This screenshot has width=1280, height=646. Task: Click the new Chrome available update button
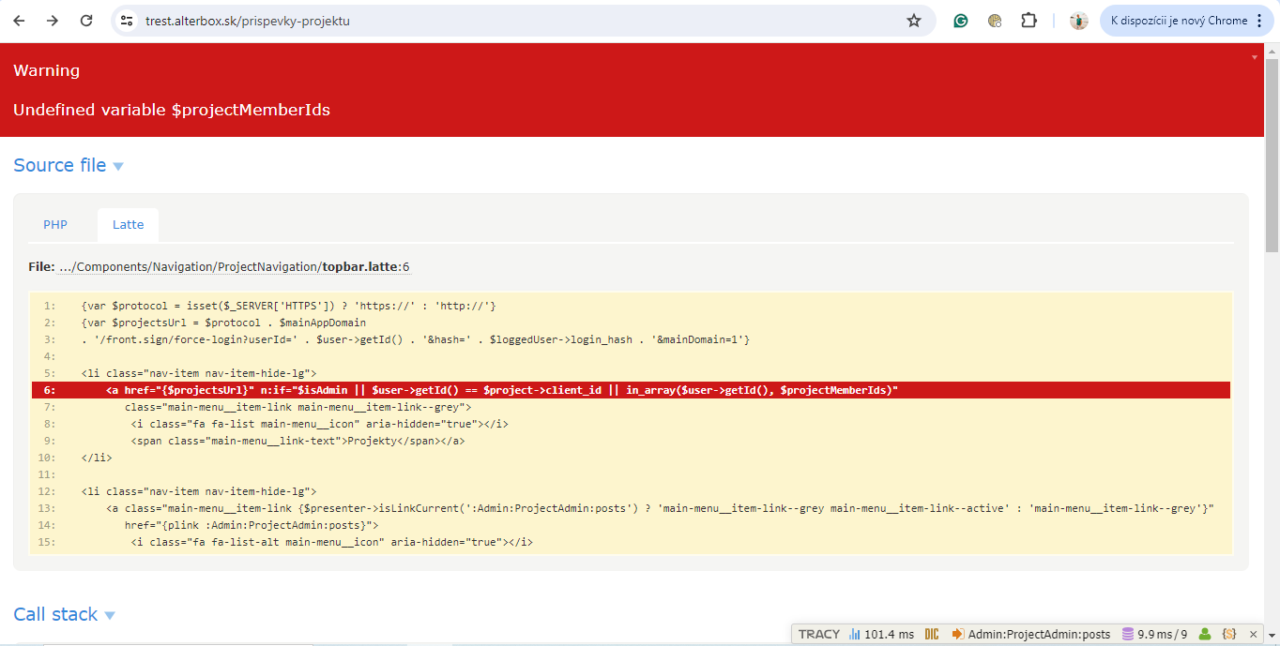(1187, 21)
